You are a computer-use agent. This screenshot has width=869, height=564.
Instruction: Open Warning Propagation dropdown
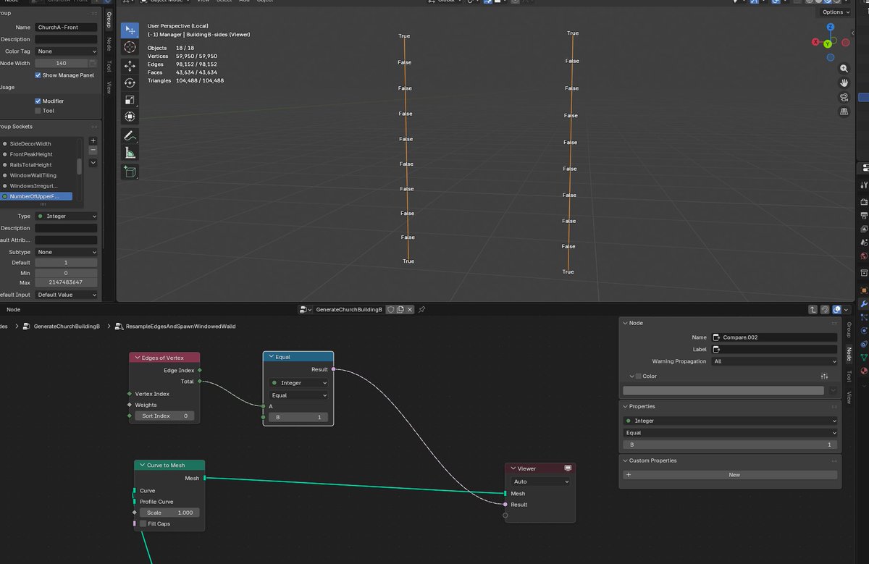pyautogui.click(x=774, y=361)
